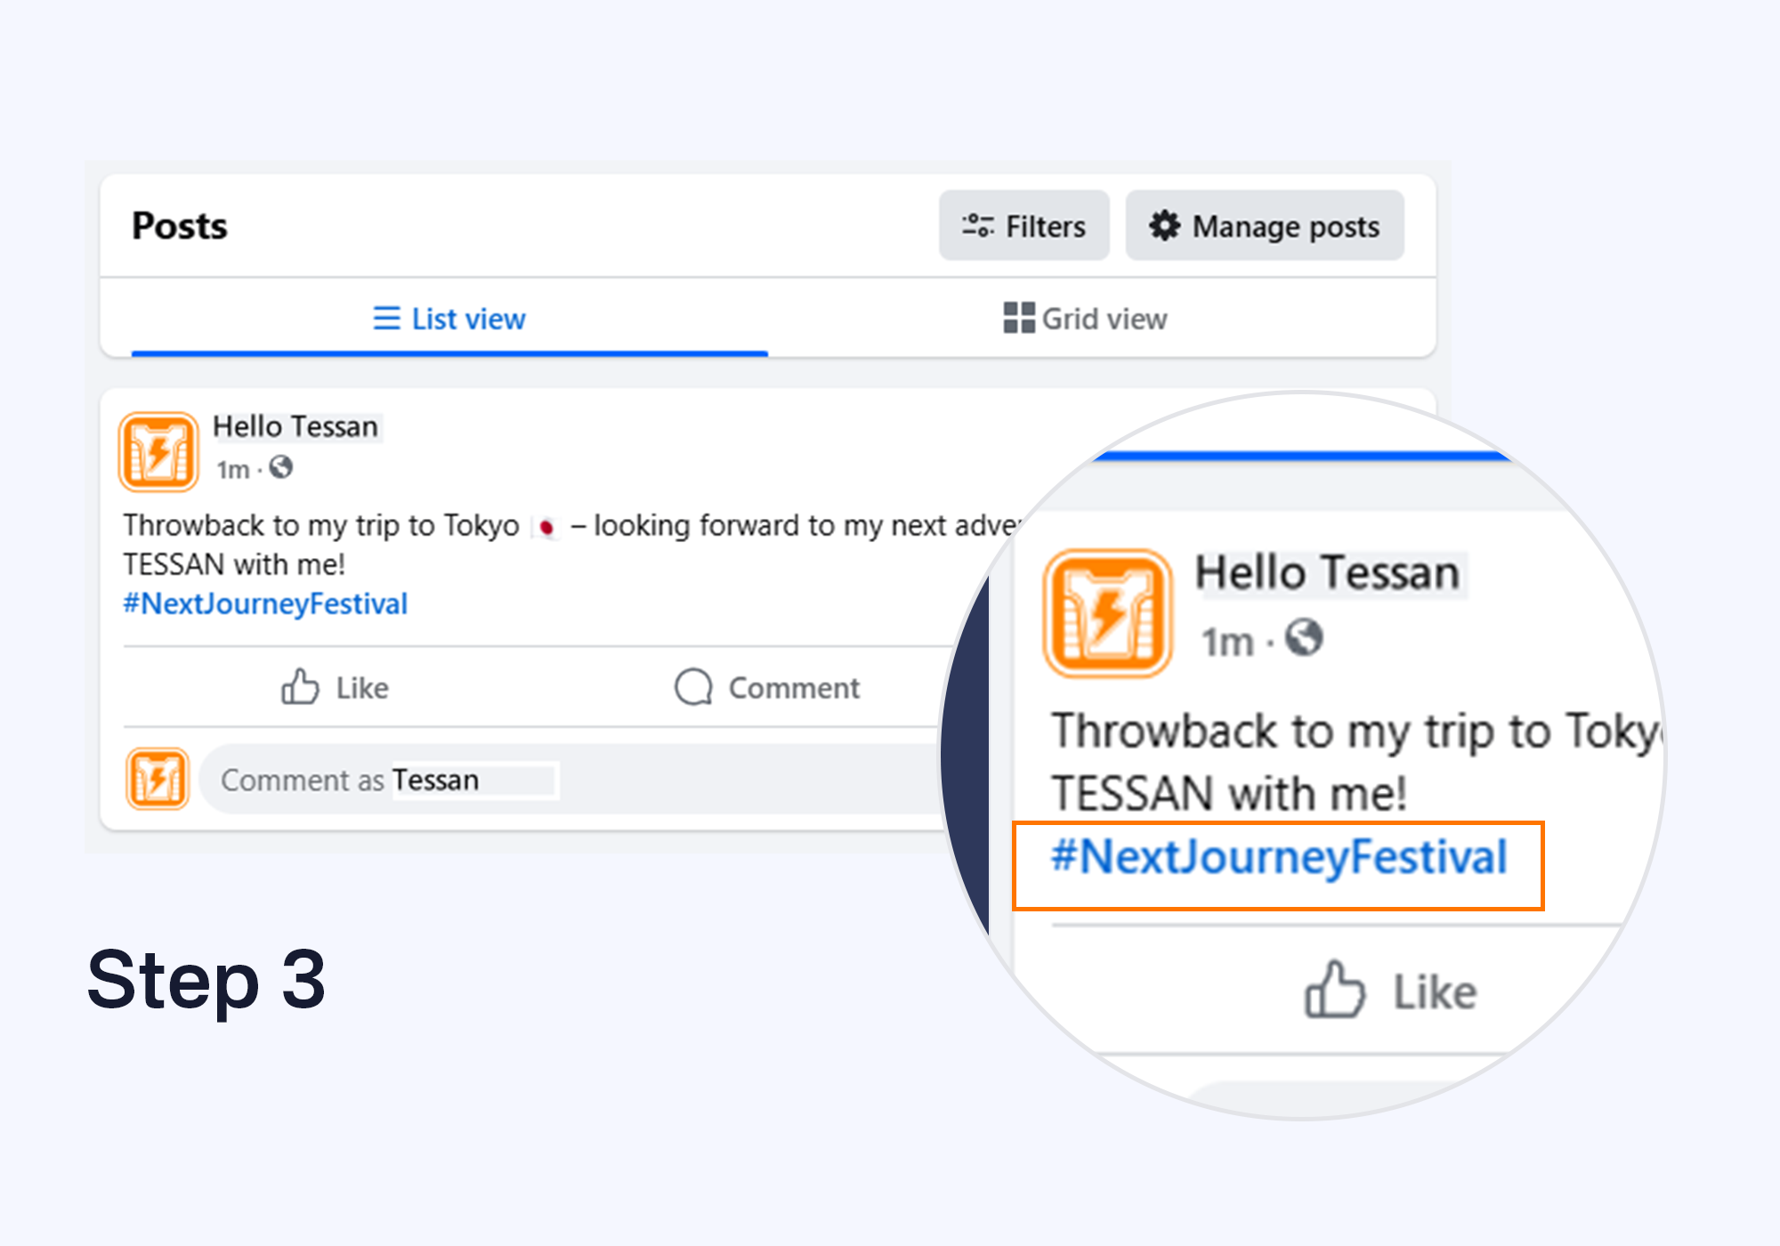
Task: Switch to the List view tab
Action: 449,319
